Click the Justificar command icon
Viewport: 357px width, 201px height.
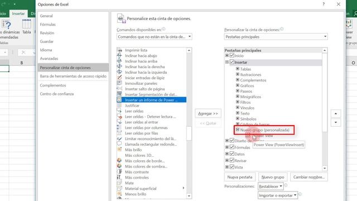[x=119, y=106]
